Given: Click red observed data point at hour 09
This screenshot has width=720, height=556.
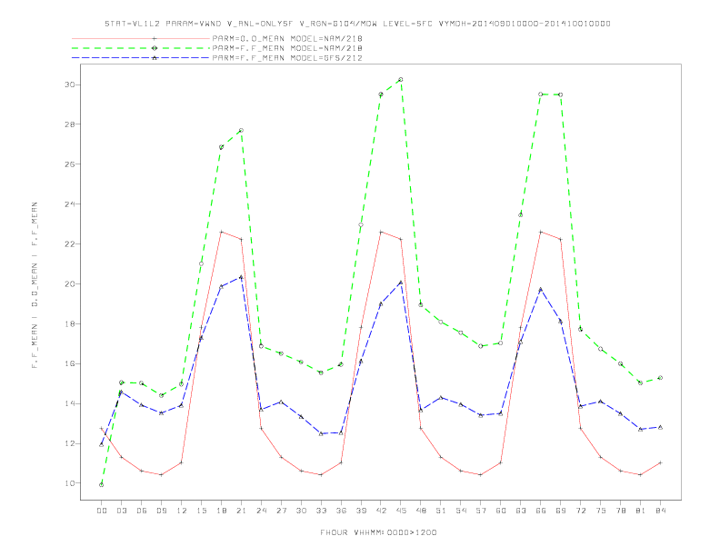Looking at the screenshot, I should 161,475.
